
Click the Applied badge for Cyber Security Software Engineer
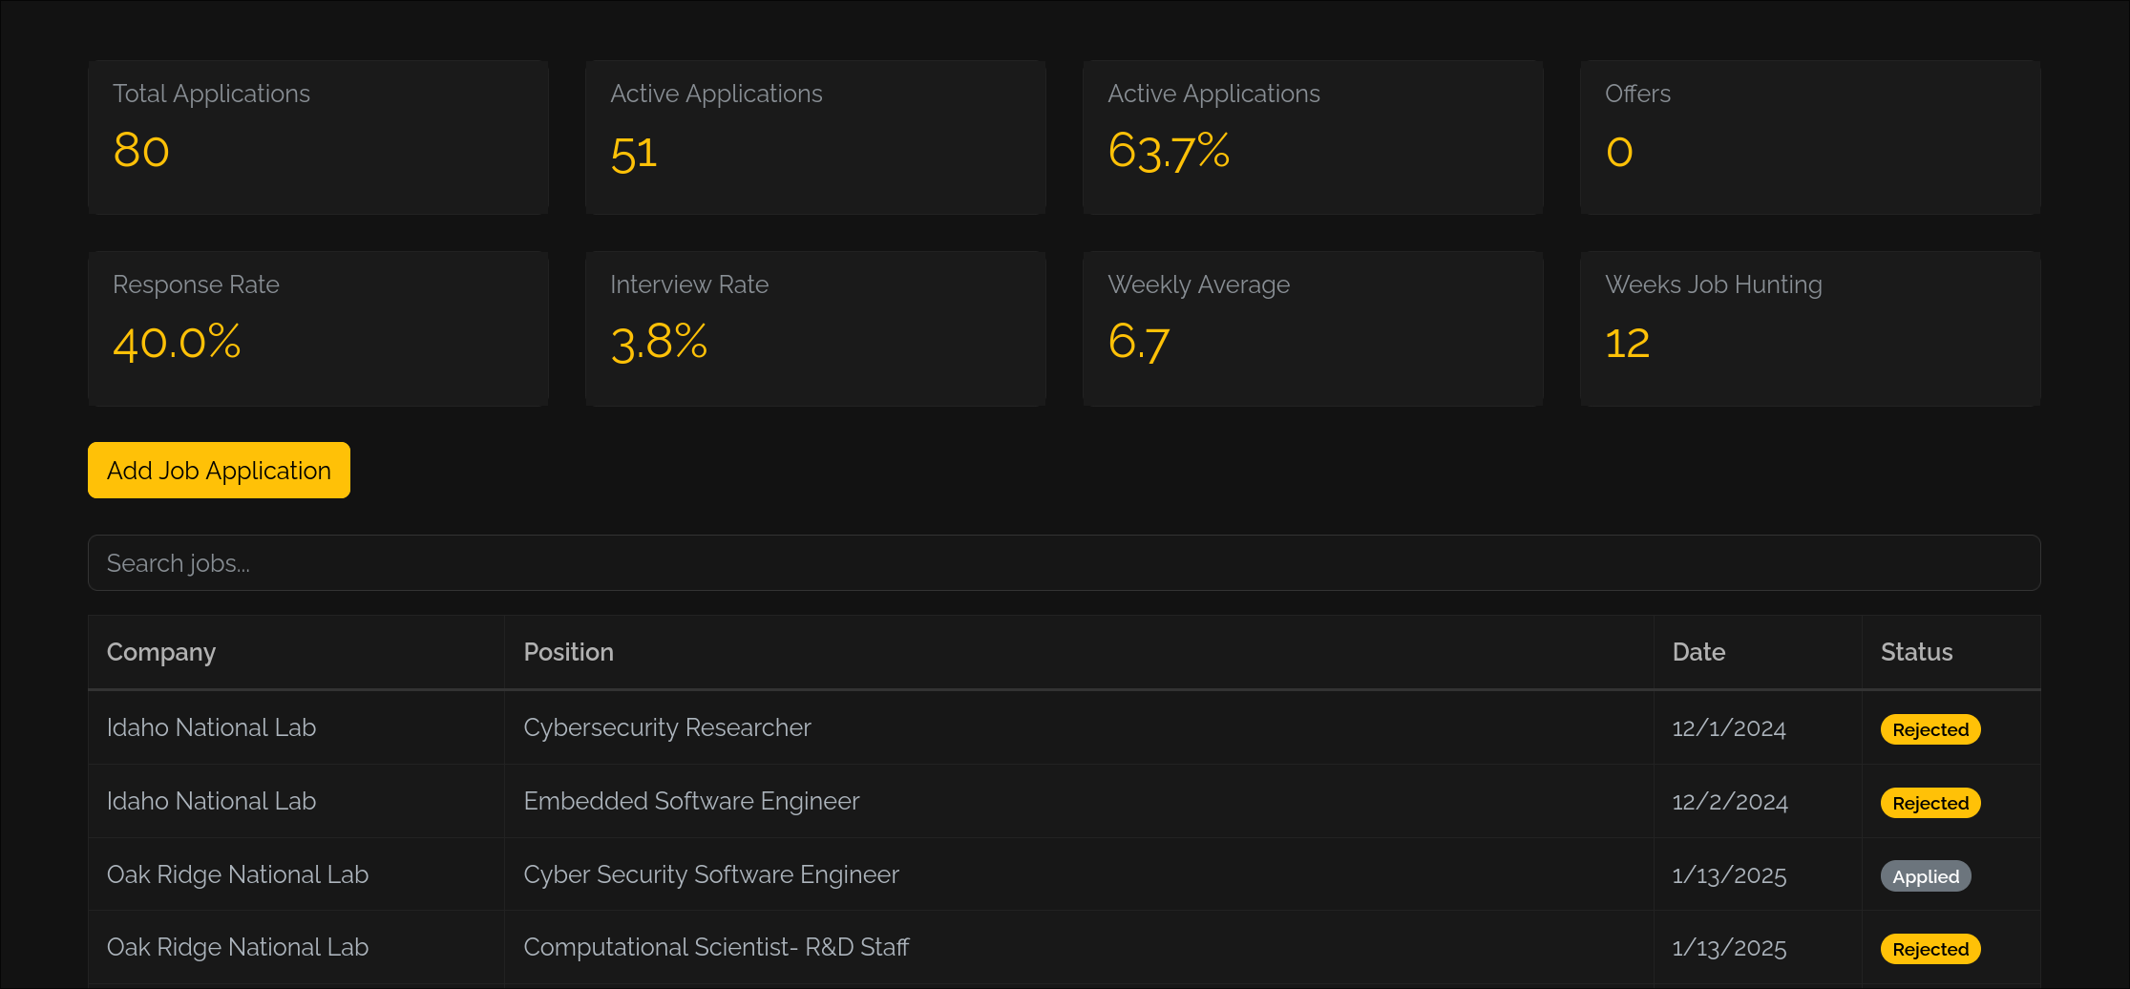pyautogui.click(x=1923, y=875)
